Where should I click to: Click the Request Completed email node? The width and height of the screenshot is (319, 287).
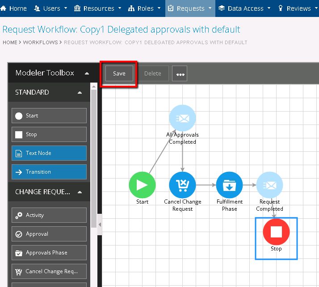click(269, 185)
